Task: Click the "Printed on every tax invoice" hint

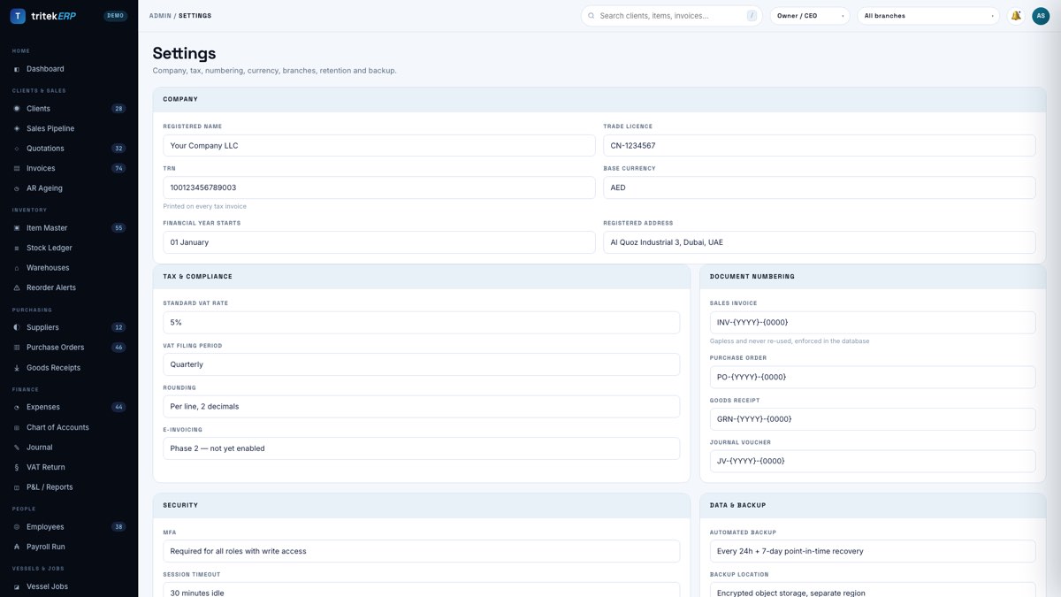Action: click(x=205, y=206)
